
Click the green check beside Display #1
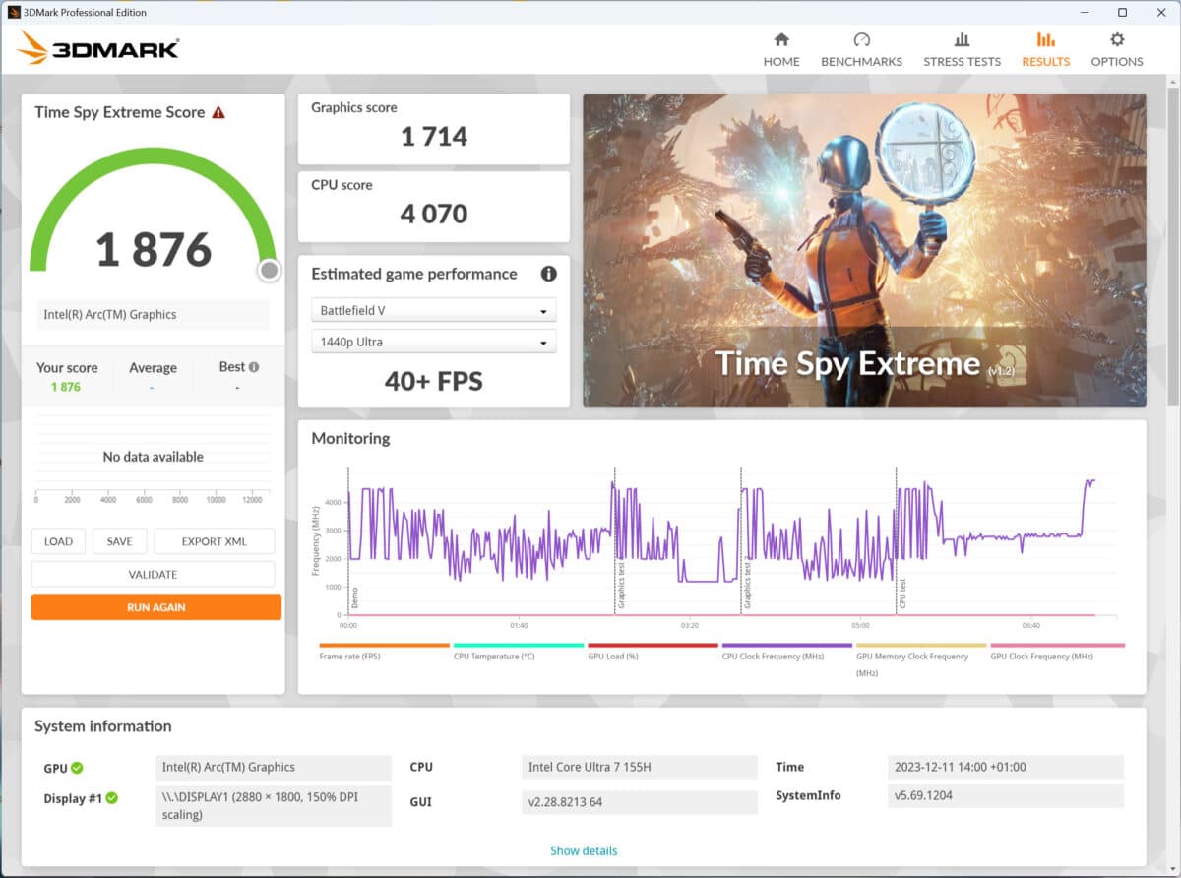[111, 798]
